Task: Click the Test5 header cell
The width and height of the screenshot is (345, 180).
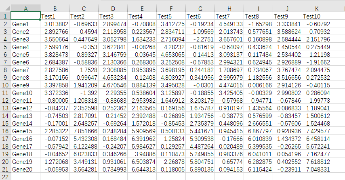Action: click(171, 16)
